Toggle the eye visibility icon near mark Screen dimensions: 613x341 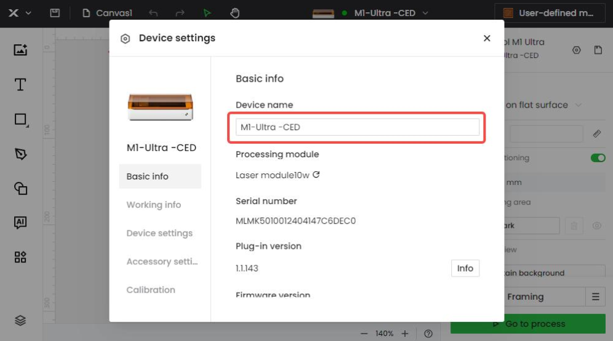tap(596, 225)
